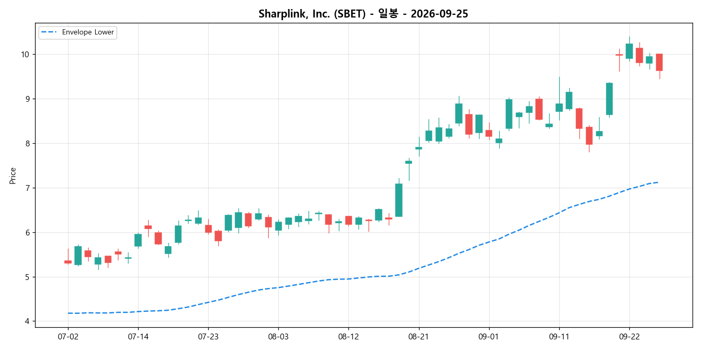Click the end of the dashed envelope line

point(659,182)
